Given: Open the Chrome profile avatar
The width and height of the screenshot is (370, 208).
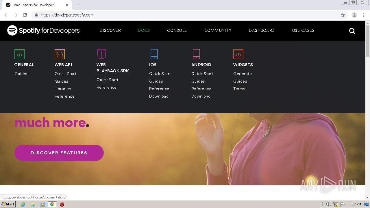Looking at the screenshot, I should tap(354, 15).
